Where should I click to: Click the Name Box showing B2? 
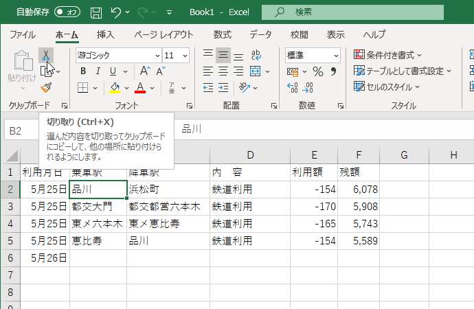pyautogui.click(x=22, y=130)
